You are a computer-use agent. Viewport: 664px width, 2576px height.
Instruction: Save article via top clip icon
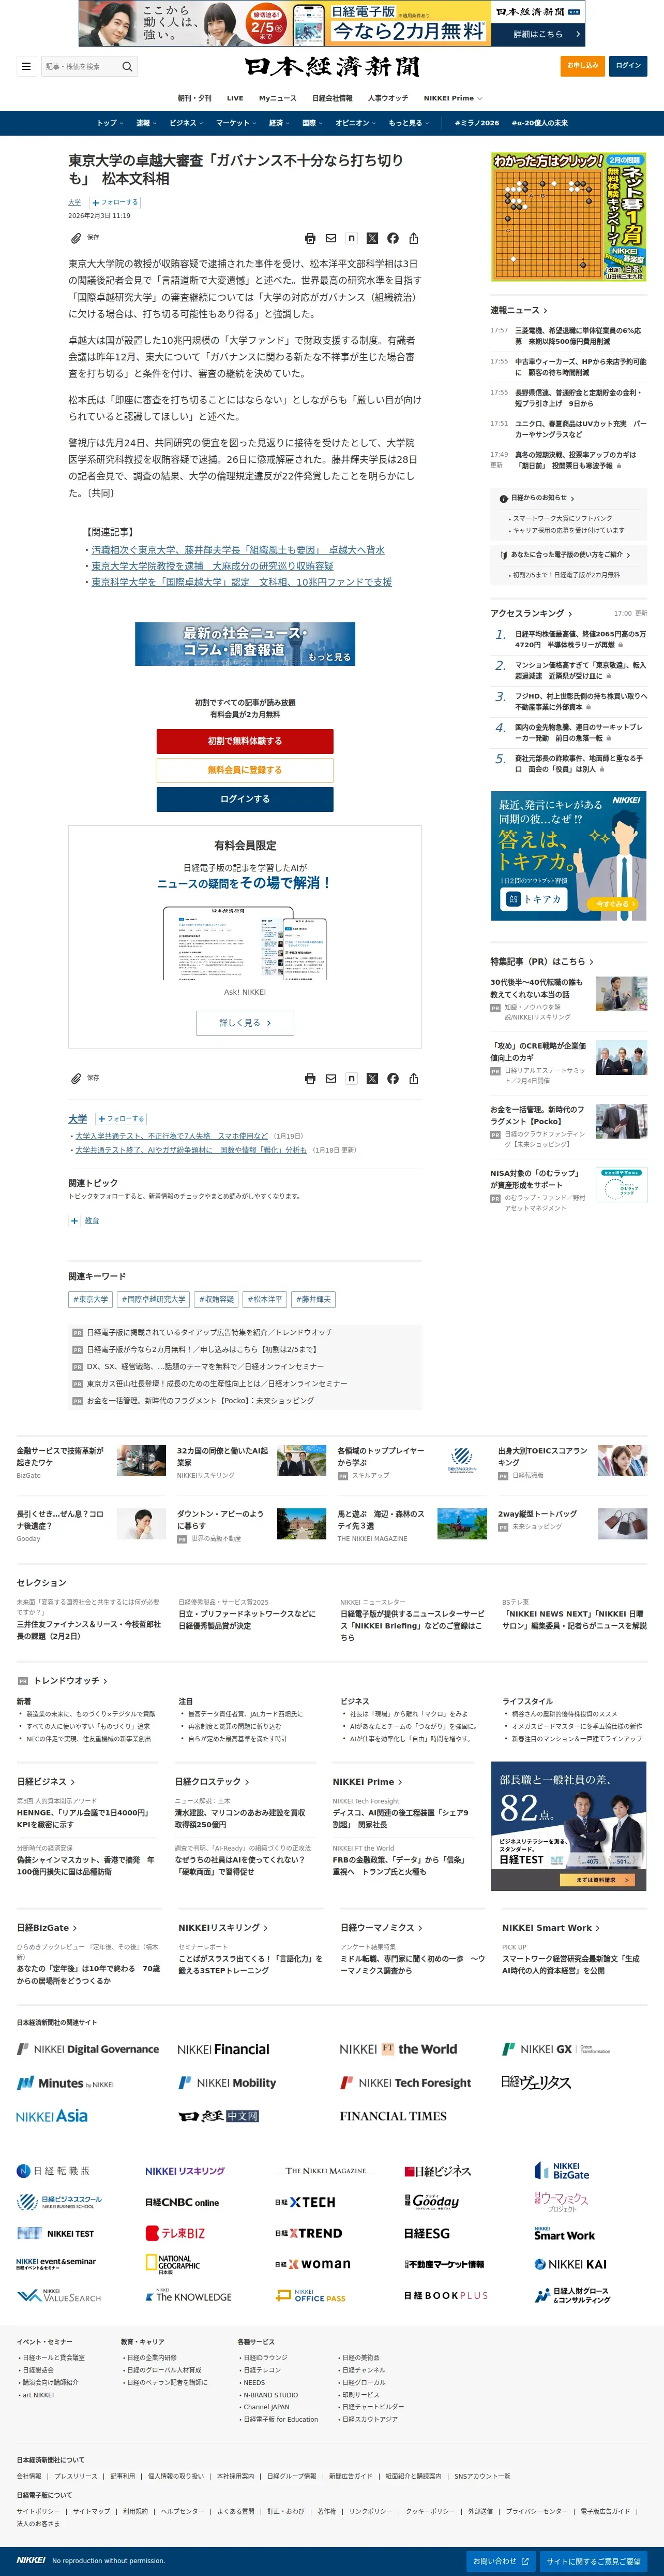[x=76, y=238]
